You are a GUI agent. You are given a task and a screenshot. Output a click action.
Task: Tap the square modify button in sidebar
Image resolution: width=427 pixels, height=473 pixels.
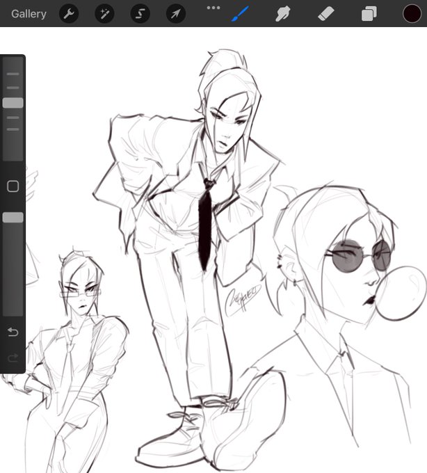13,186
